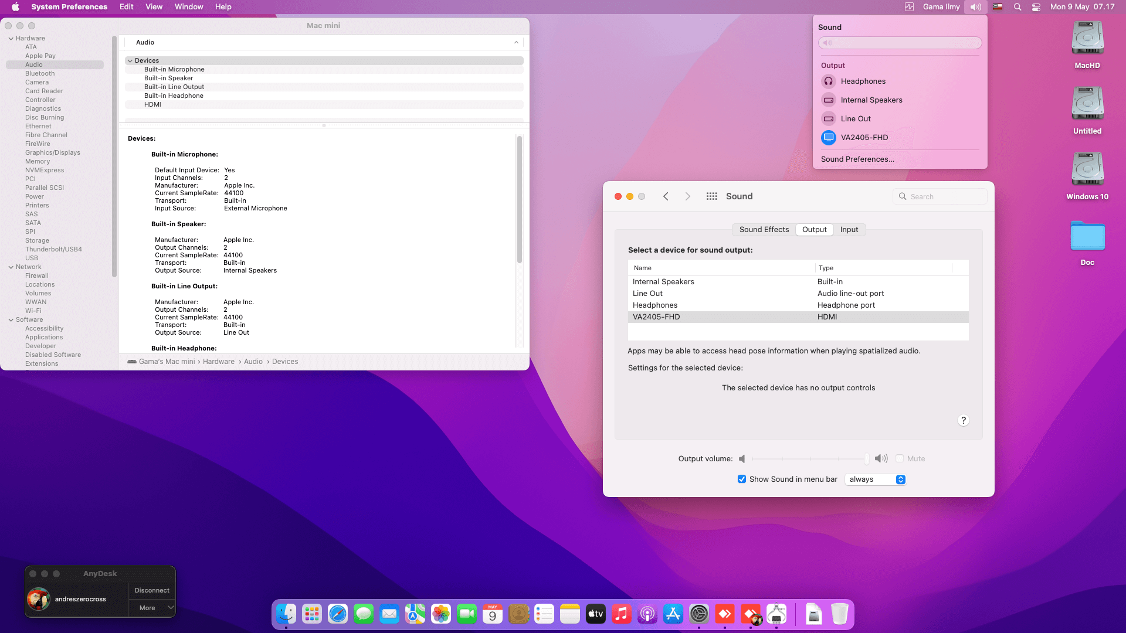1126x633 pixels.
Task: Open System Information chip icon in Dock
Action: pyautogui.click(x=776, y=614)
